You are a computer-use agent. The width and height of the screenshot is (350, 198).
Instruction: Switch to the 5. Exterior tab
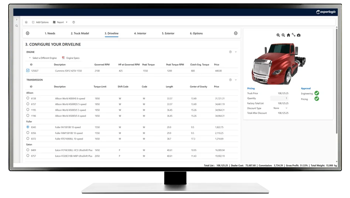pos(168,33)
